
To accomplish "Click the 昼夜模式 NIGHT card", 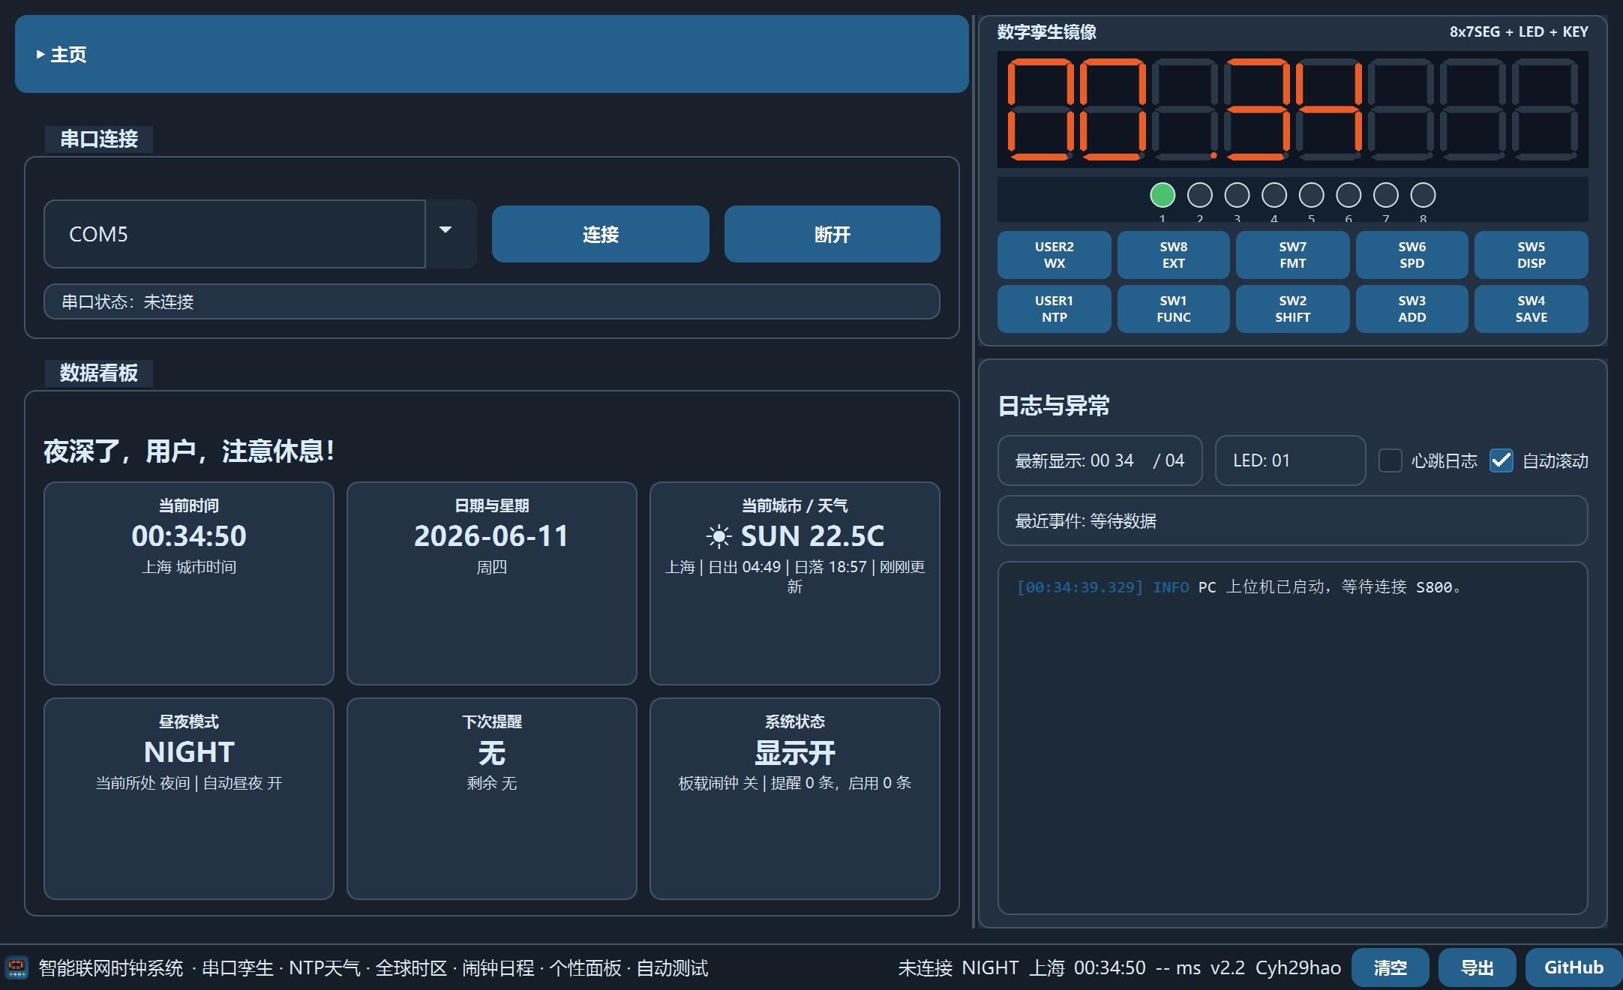I will pos(189,799).
